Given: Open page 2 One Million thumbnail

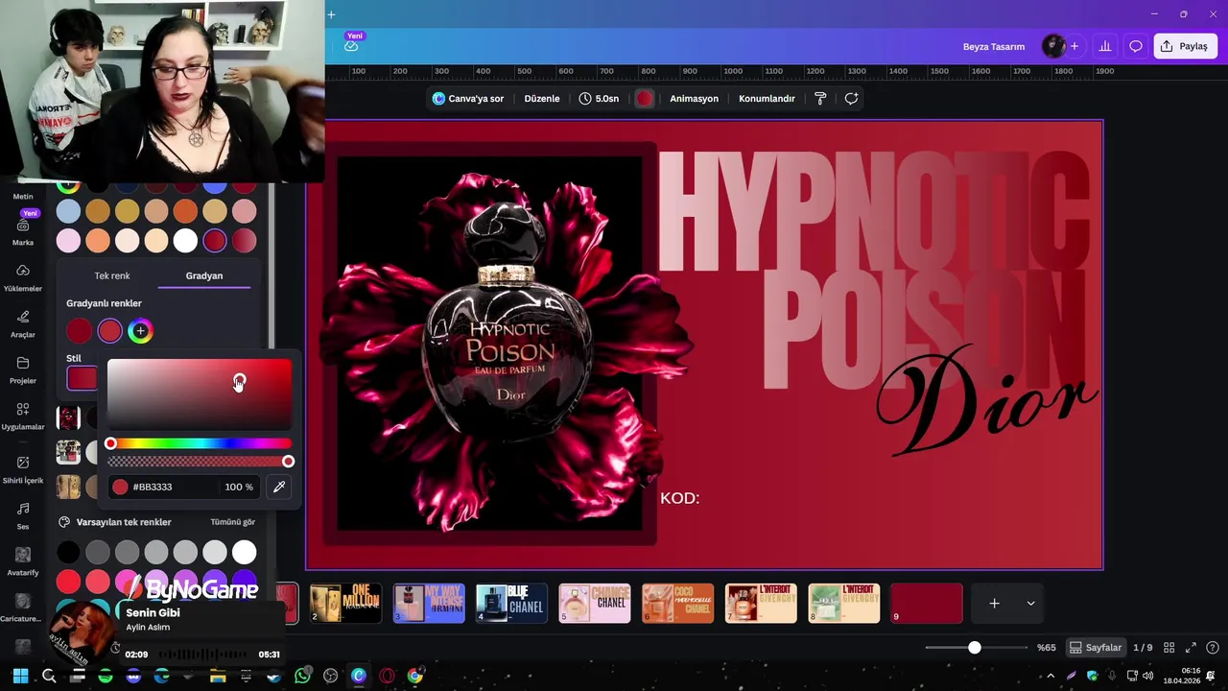Looking at the screenshot, I should [346, 603].
